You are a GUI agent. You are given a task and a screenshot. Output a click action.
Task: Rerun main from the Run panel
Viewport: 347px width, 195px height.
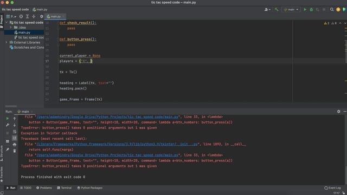click(7, 119)
